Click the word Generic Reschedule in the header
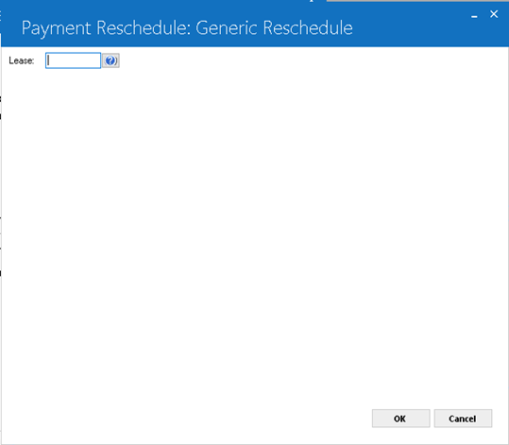Image resolution: width=509 pixels, height=445 pixels. click(274, 27)
